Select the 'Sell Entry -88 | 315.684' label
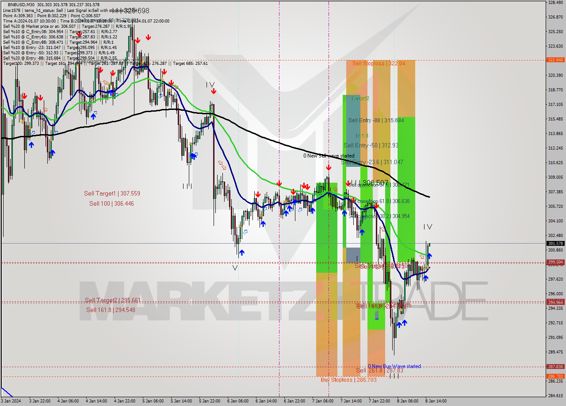566x406 pixels. [376, 120]
